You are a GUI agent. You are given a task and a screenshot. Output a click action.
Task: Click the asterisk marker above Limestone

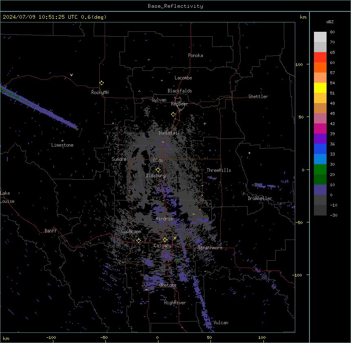click(x=62, y=141)
